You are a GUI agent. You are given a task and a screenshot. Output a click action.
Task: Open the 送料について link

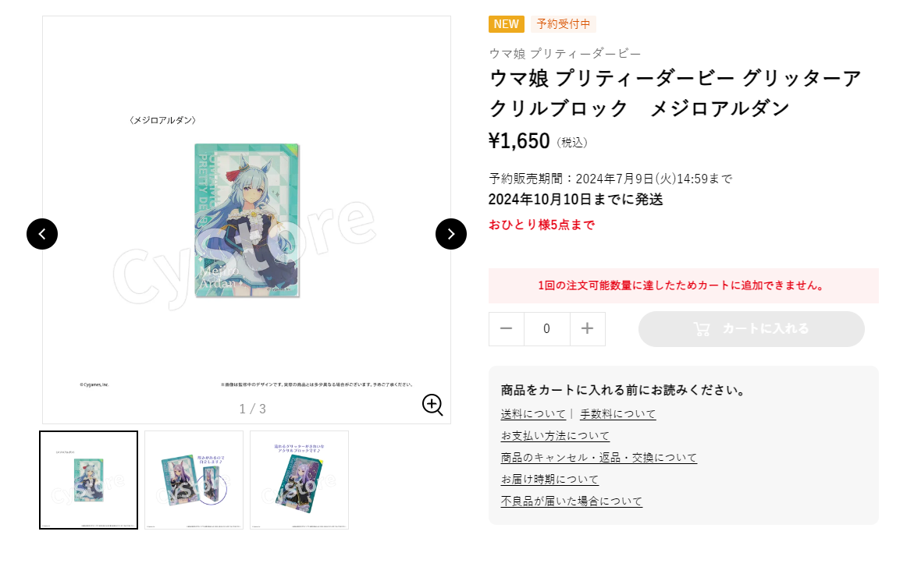pos(533,414)
